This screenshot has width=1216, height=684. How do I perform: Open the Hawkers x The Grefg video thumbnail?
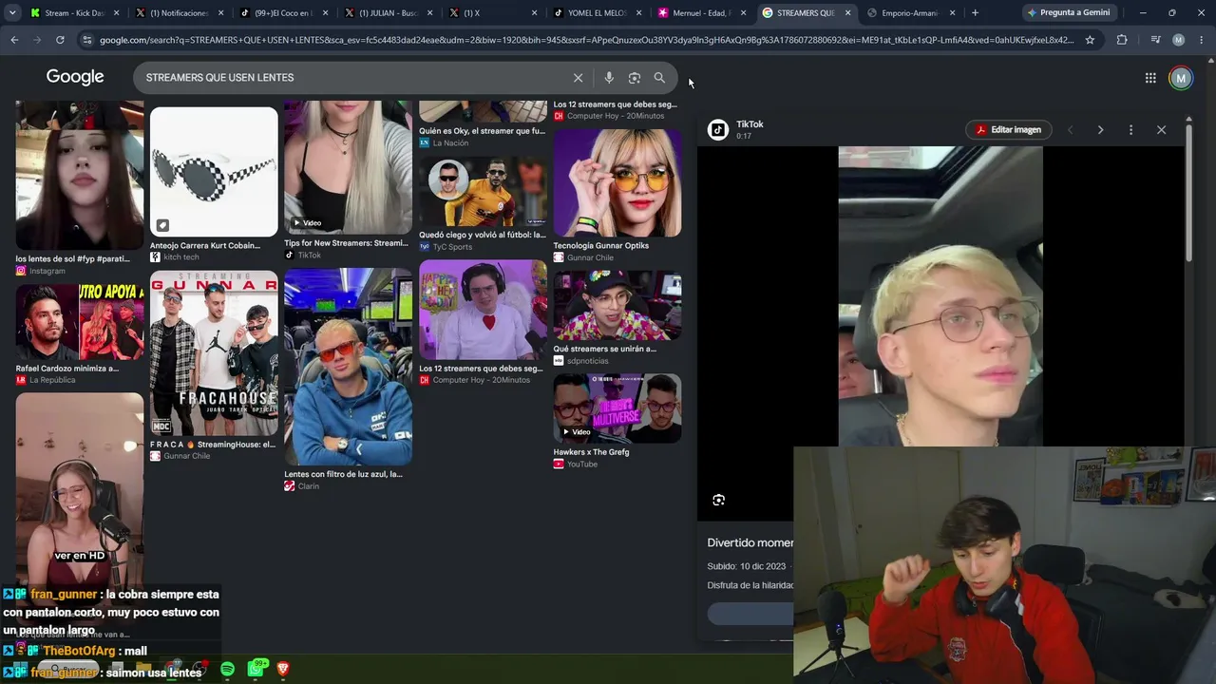coord(617,408)
